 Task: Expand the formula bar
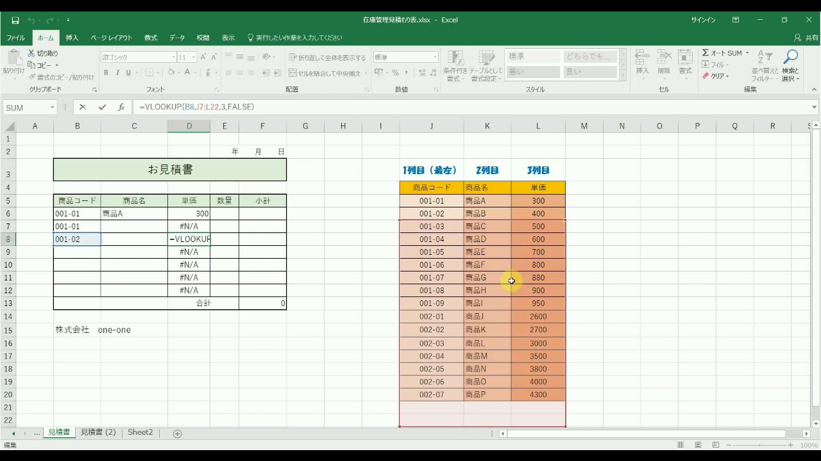point(815,108)
